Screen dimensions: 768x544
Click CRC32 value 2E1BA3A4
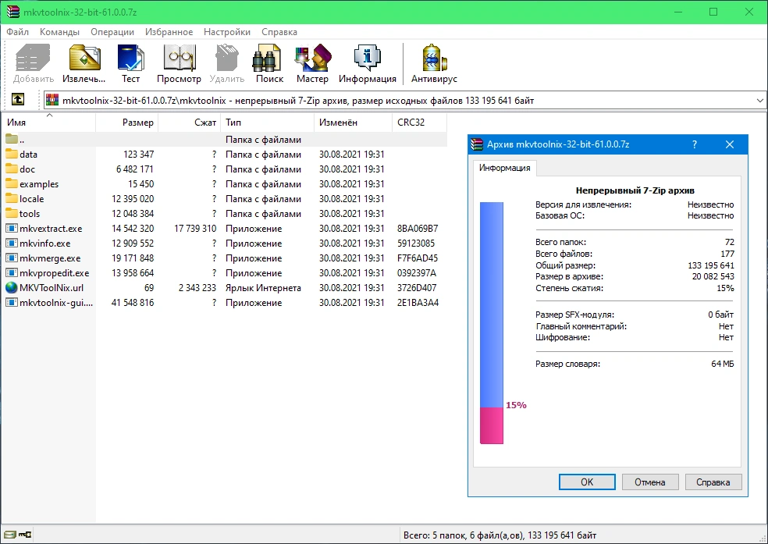[418, 303]
